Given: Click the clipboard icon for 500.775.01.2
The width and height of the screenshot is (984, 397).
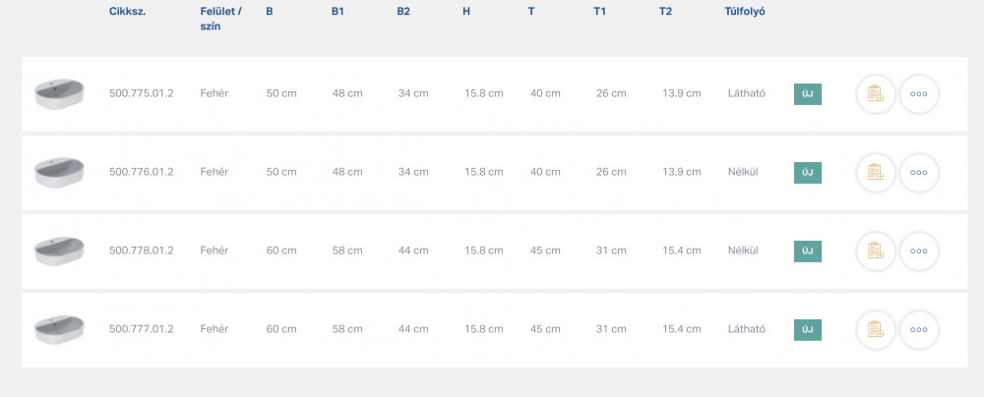Looking at the screenshot, I should pyautogui.click(x=876, y=94).
